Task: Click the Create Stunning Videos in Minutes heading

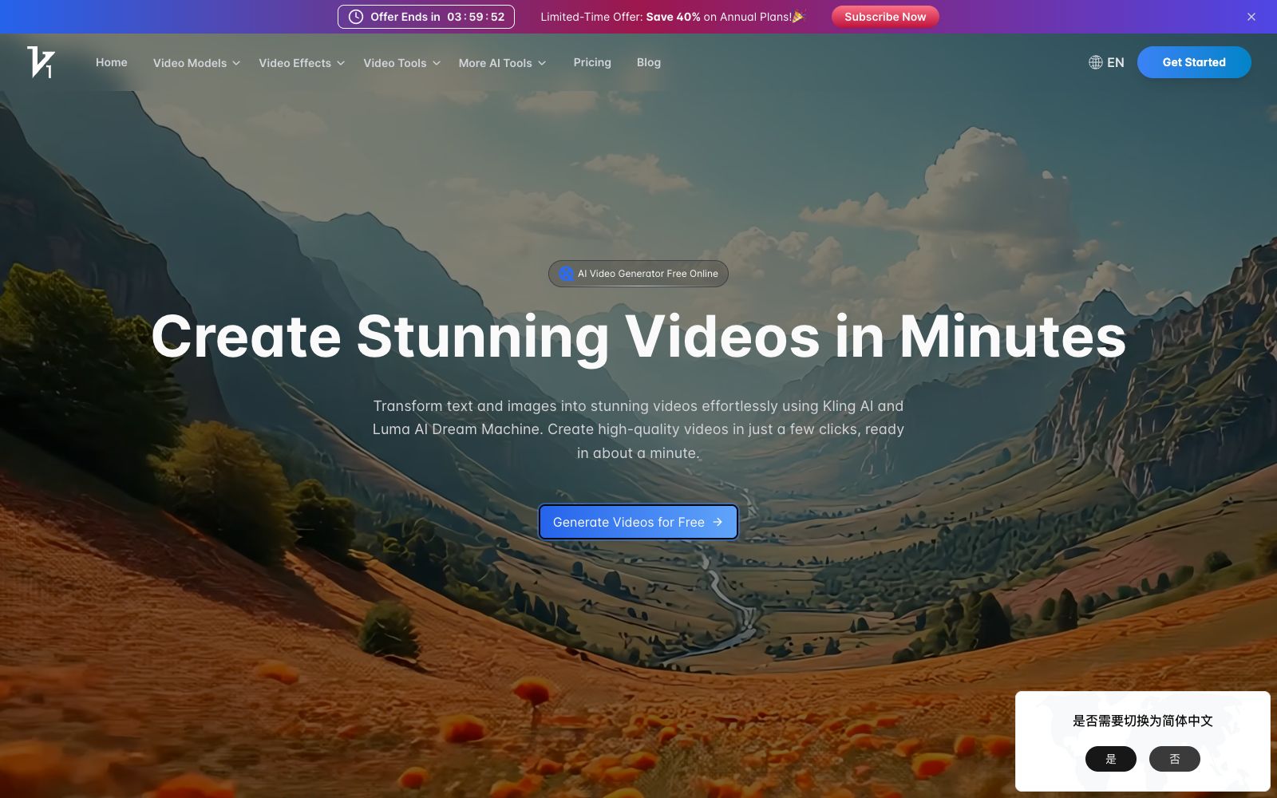Action: [638, 336]
